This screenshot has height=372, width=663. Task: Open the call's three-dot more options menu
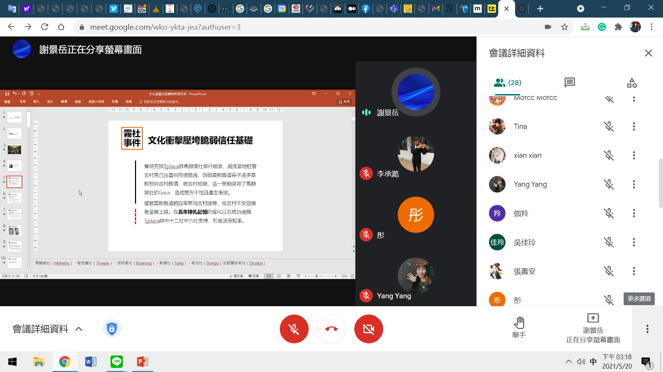[x=647, y=329]
